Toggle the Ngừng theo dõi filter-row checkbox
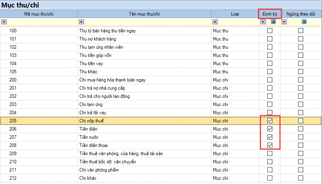This screenshot has width=322, height=184. coord(304,22)
